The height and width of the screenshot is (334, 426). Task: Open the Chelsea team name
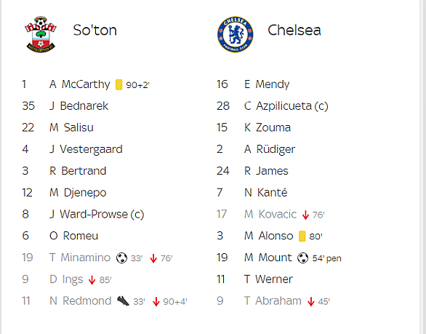[294, 30]
